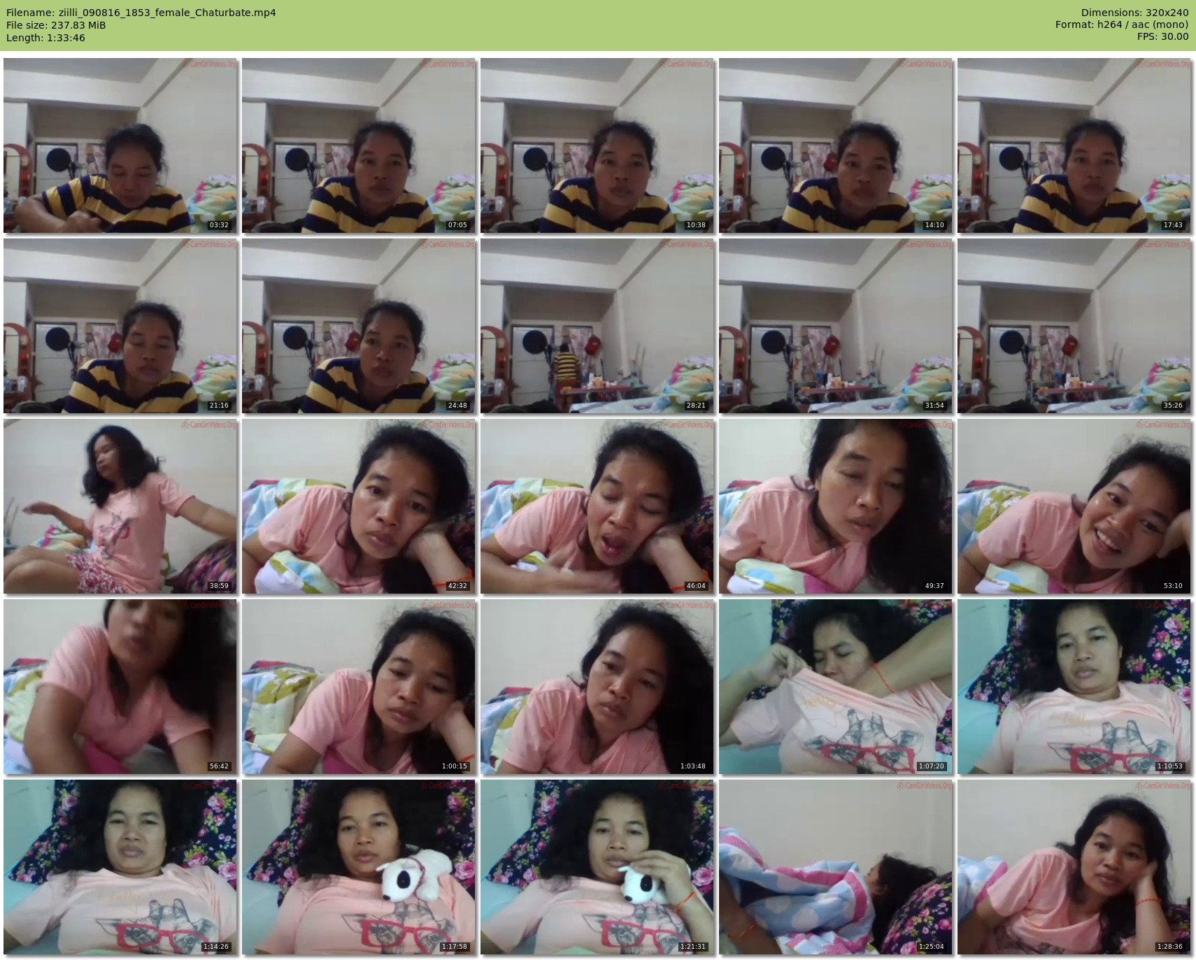Open the thumbnail at 28:21
Image resolution: width=1196 pixels, height=960 pixels.
click(x=597, y=326)
